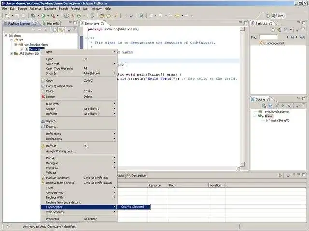Toggle Link with Editor in Package Explorer
This screenshot has width=309, height=231.
[x=61, y=30]
